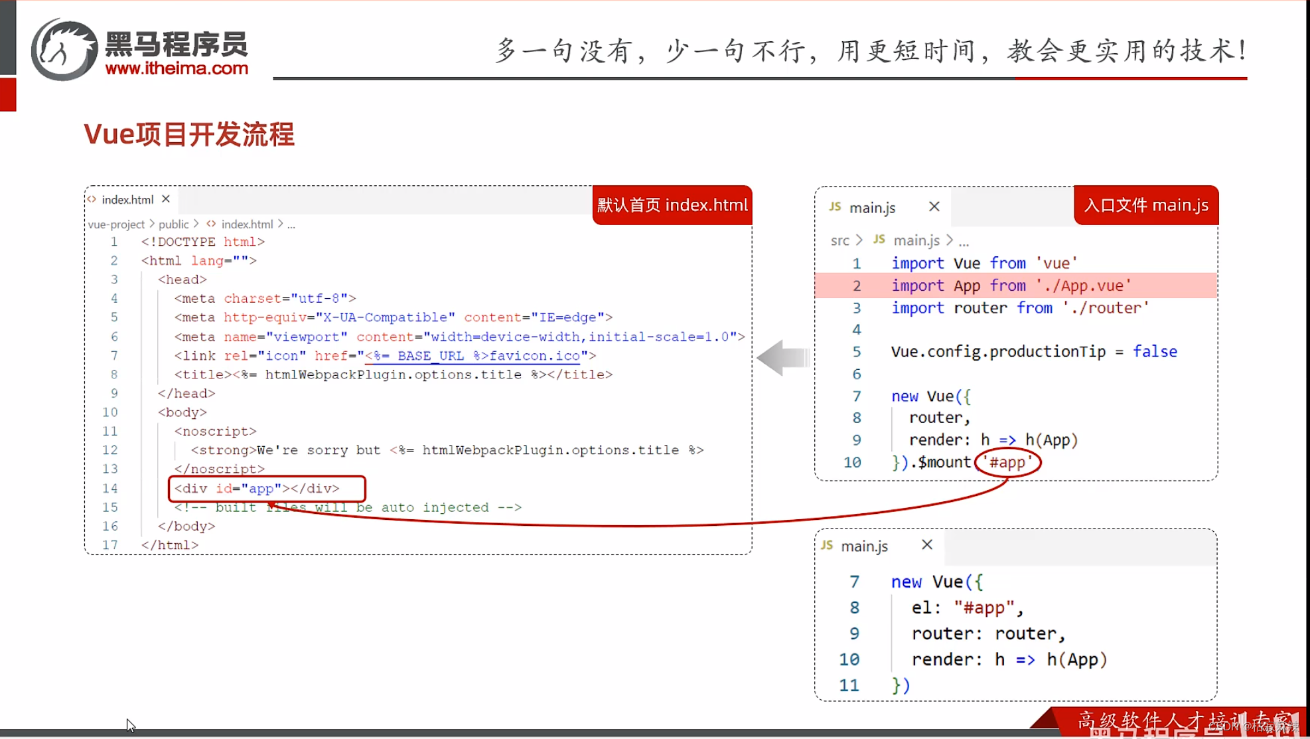Expand the vue-project breadcrumb chevron
1310x739 pixels.
(151, 224)
